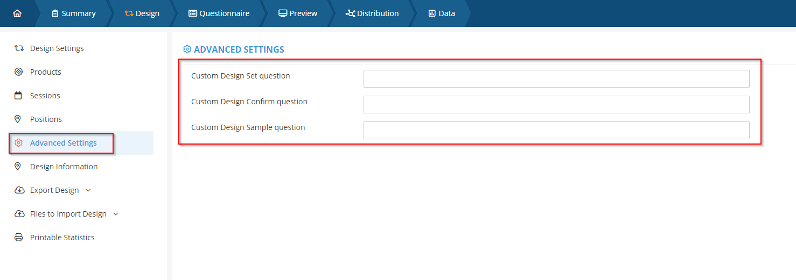Switch to the Questionnaire tab
Screen dimensions: 796x280
(219, 13)
